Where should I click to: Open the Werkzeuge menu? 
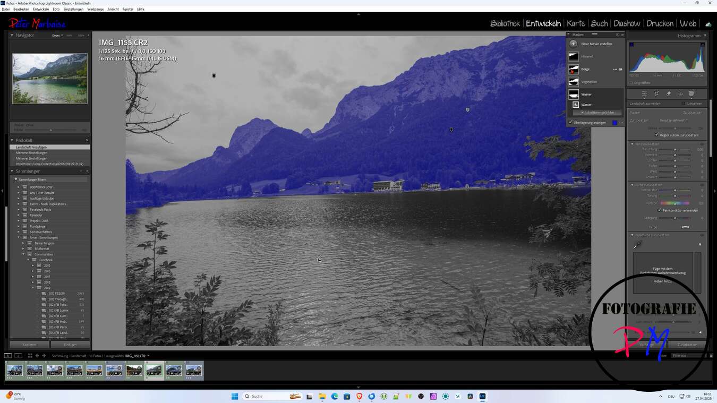(96, 9)
